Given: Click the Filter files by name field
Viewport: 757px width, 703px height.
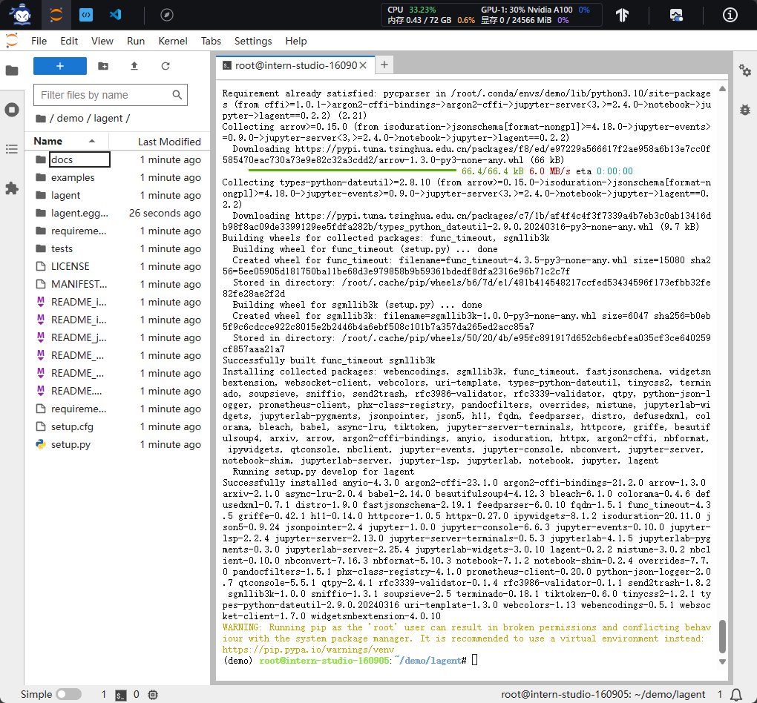Looking at the screenshot, I should (111, 95).
